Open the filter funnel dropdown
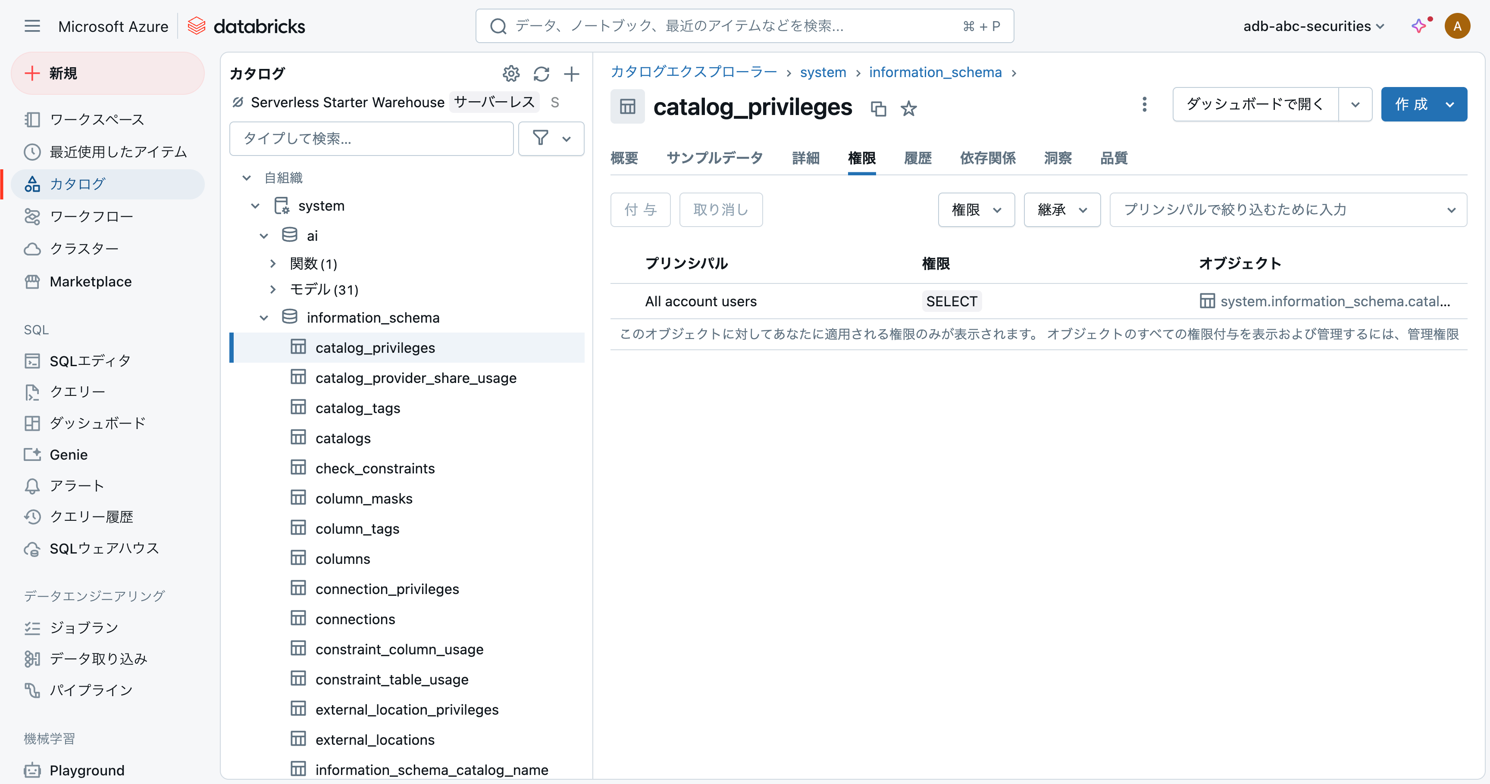The height and width of the screenshot is (784, 1490). (551, 138)
